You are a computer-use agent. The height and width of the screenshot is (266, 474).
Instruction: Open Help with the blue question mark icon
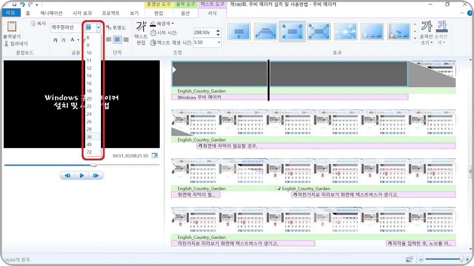point(470,13)
